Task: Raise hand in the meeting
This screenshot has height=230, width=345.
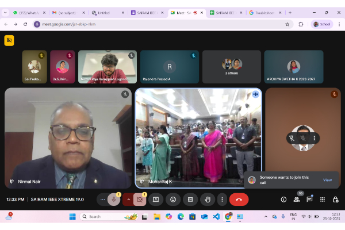Action: [x=208, y=200]
